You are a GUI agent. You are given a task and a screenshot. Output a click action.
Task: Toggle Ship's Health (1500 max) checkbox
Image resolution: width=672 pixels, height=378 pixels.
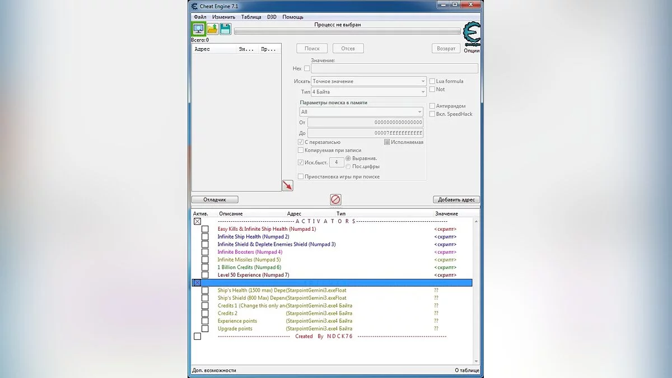pos(205,290)
